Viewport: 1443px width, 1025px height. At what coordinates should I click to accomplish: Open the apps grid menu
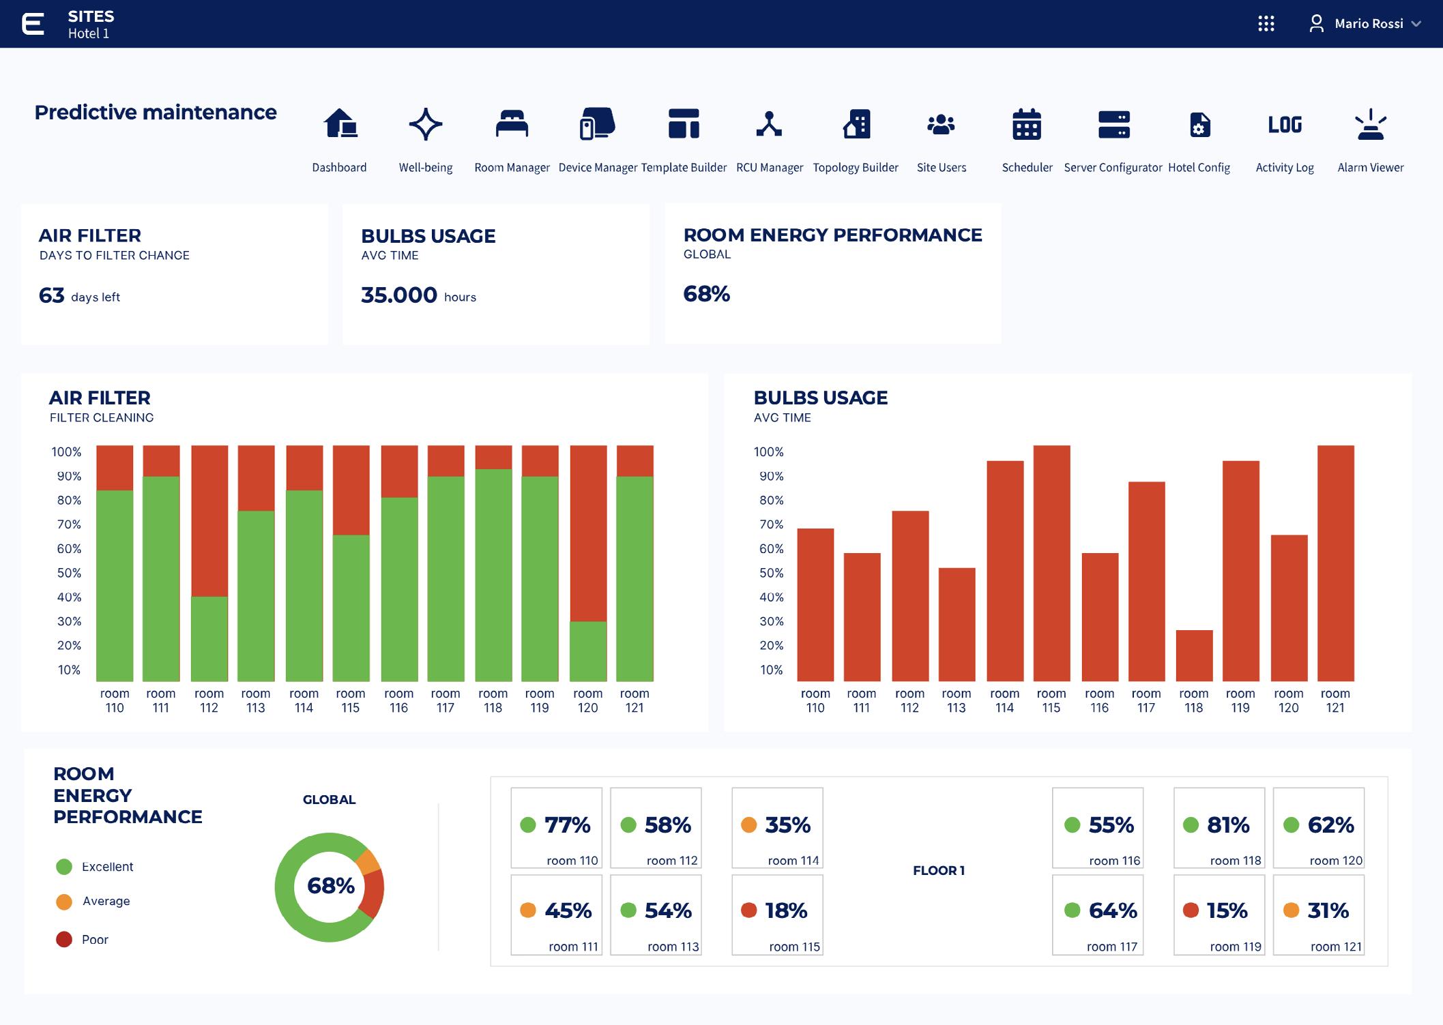pos(1266,24)
